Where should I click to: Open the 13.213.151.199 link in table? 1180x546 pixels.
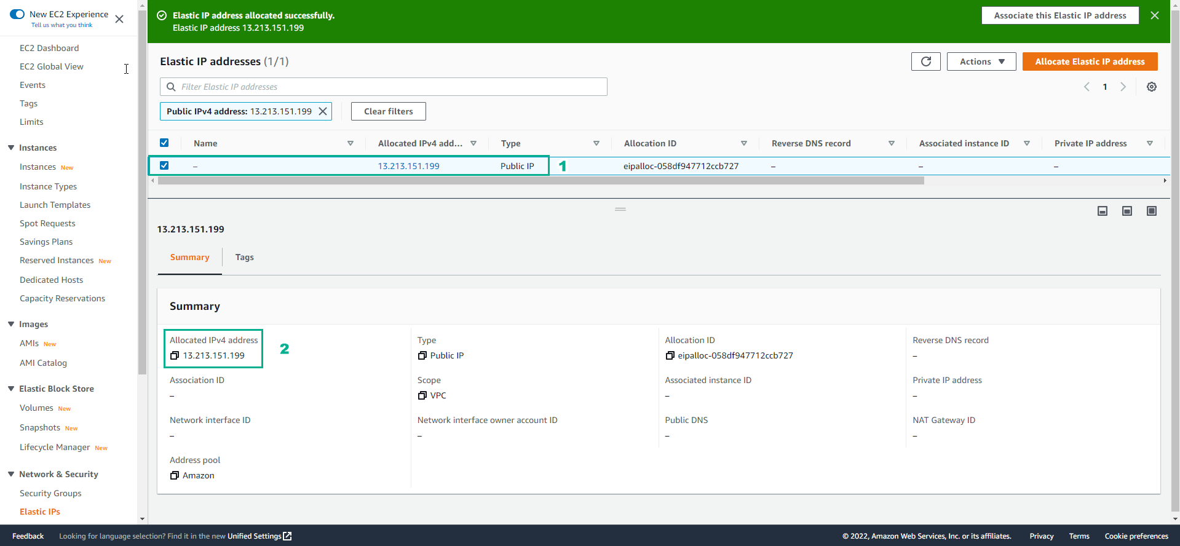408,166
